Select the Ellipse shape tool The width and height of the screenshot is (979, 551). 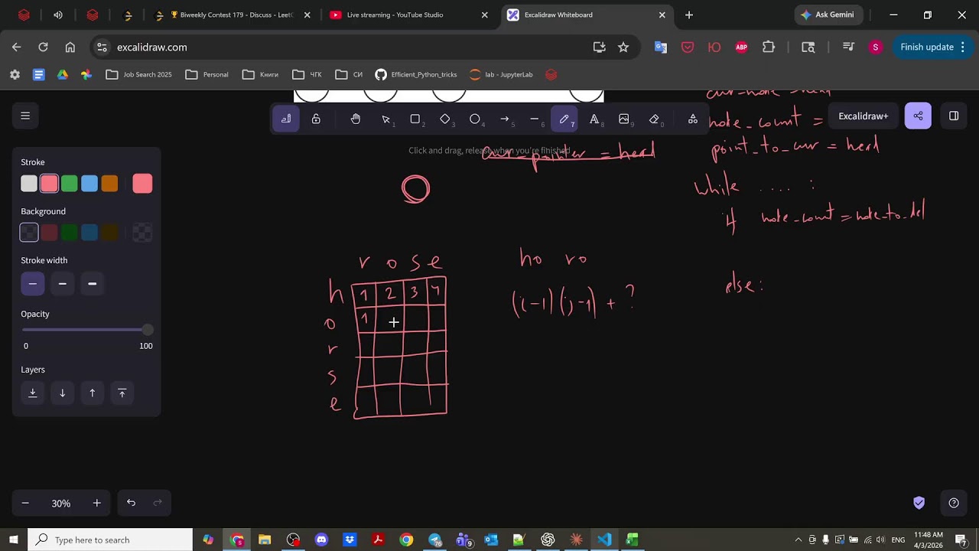click(x=475, y=119)
